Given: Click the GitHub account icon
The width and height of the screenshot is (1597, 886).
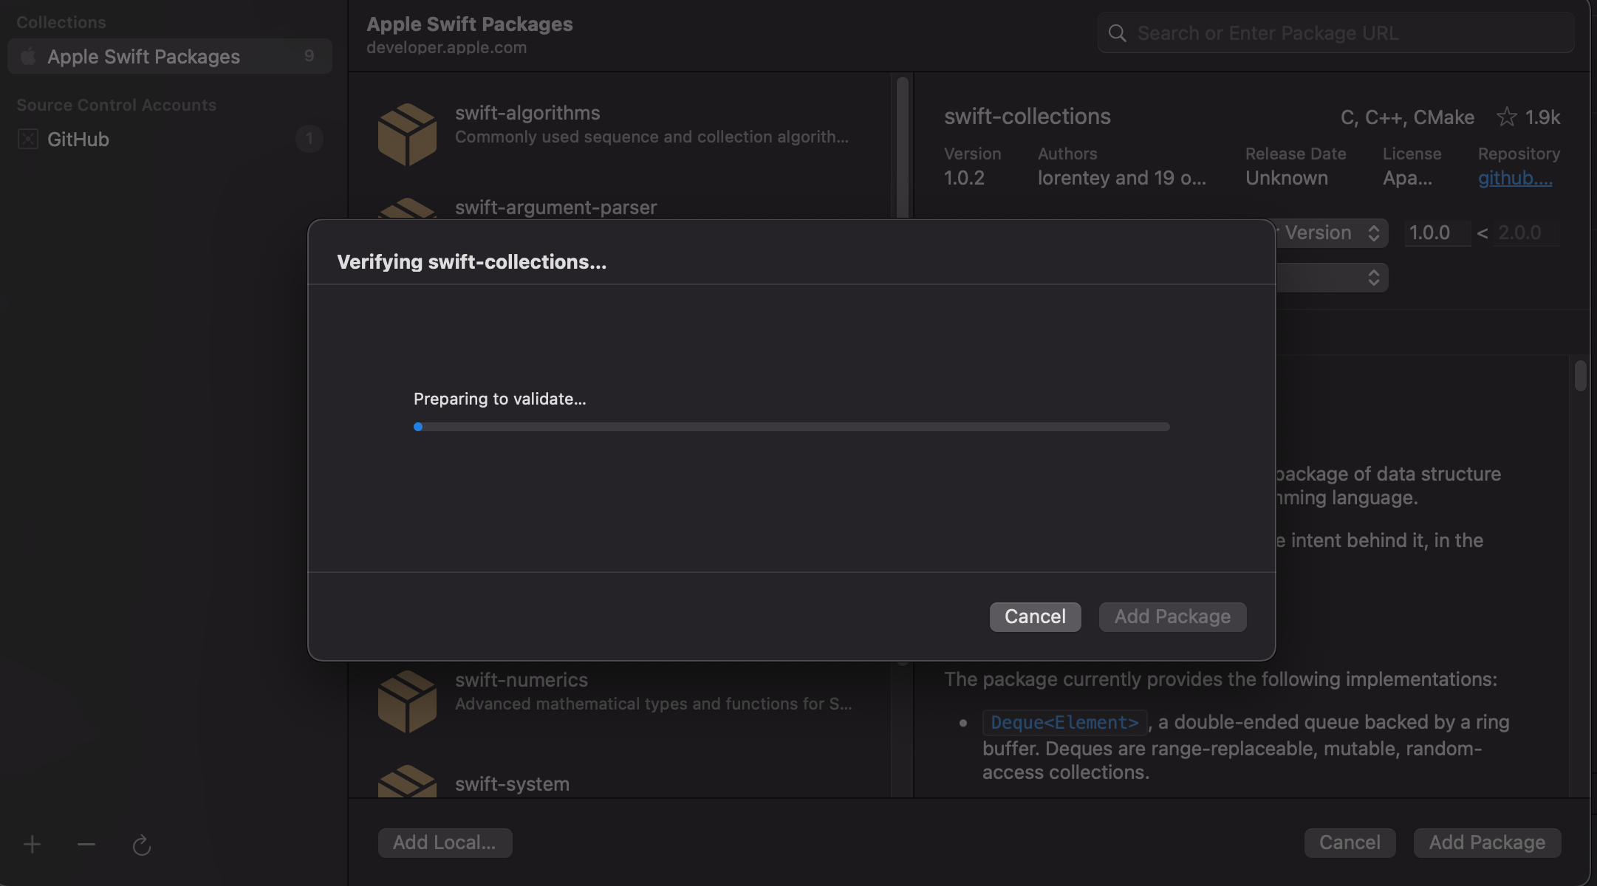Looking at the screenshot, I should coord(28,139).
